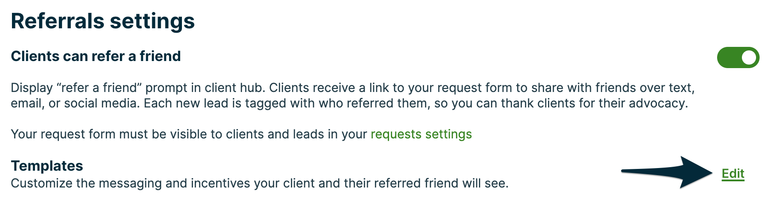
Task: Click the white knob of the referral switch
Action: 749,58
